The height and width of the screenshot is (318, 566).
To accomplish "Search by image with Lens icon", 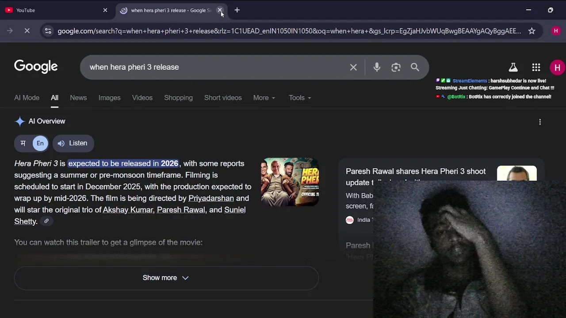I will [x=396, y=67].
